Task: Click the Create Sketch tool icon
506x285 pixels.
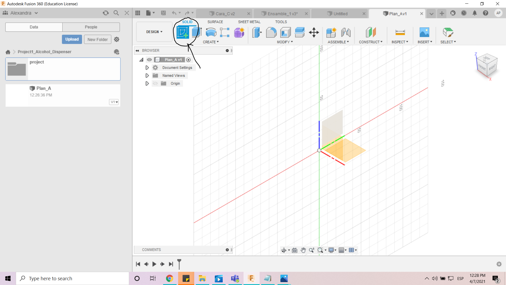Action: click(182, 32)
